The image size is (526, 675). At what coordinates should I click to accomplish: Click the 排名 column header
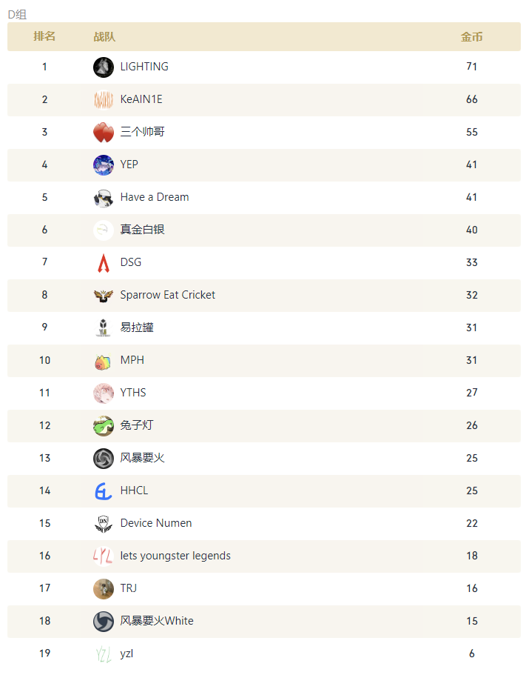(x=44, y=37)
